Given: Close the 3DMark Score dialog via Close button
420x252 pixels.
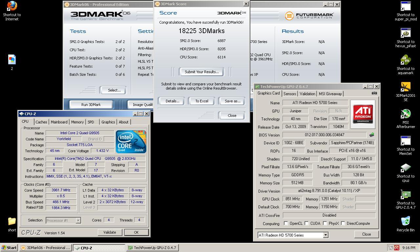Looking at the screenshot, I should [x=232, y=115].
